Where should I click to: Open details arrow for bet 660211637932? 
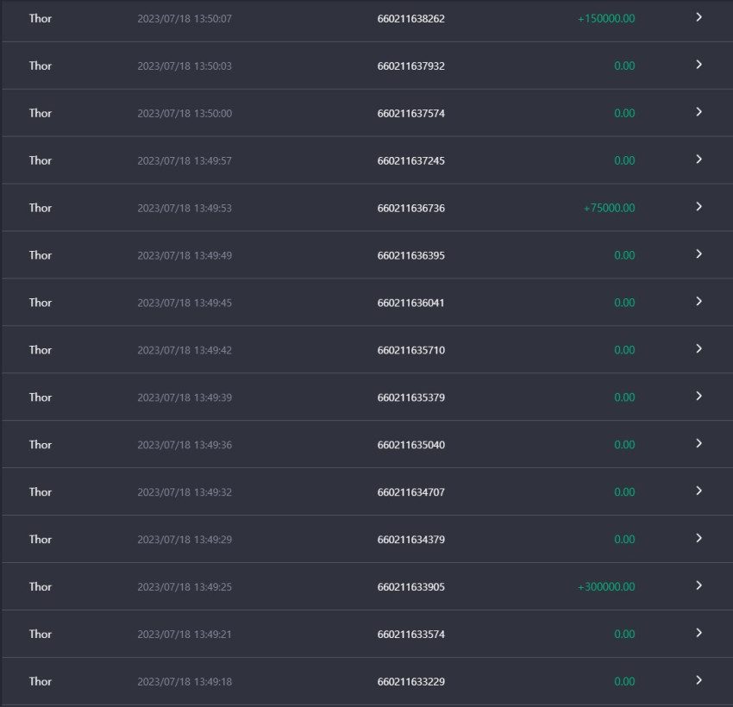coord(699,65)
